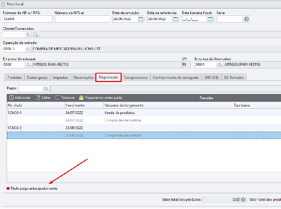Click the Prazo search magnifier
281x209 pixels.
pyautogui.click(x=46, y=89)
